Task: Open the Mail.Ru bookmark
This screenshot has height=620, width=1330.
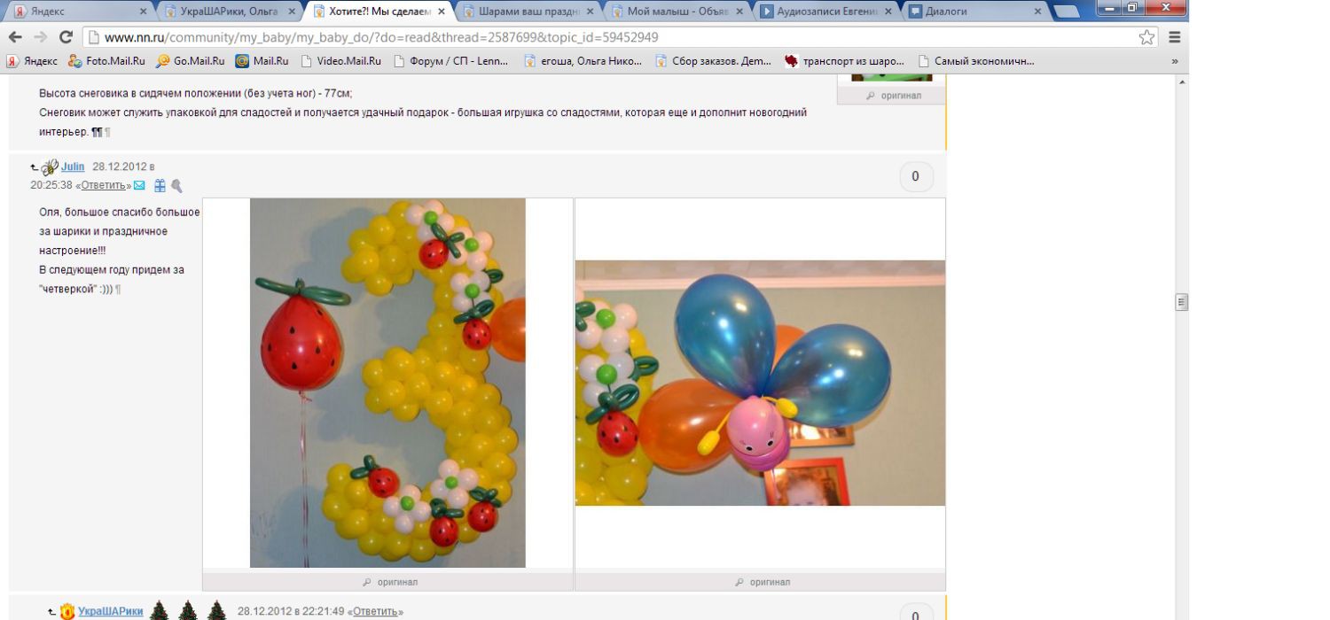Action: (262, 61)
